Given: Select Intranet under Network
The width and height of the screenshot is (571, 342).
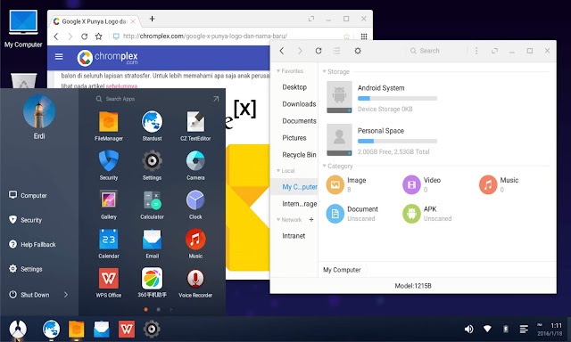Looking at the screenshot, I should pyautogui.click(x=294, y=236).
